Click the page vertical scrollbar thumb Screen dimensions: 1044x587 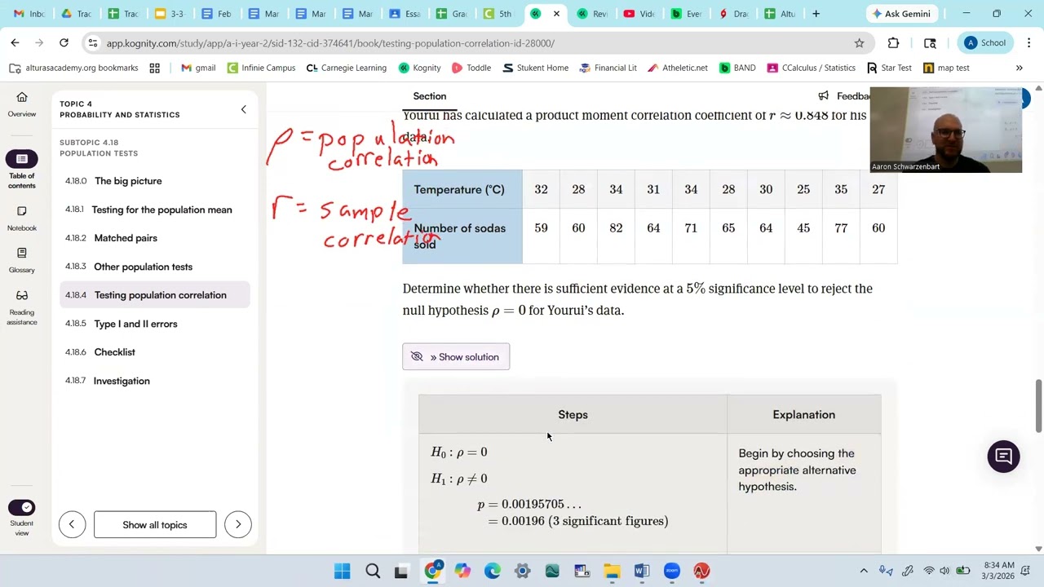click(1038, 405)
